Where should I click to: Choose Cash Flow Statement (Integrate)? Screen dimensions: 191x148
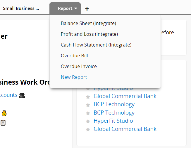(x=96, y=45)
